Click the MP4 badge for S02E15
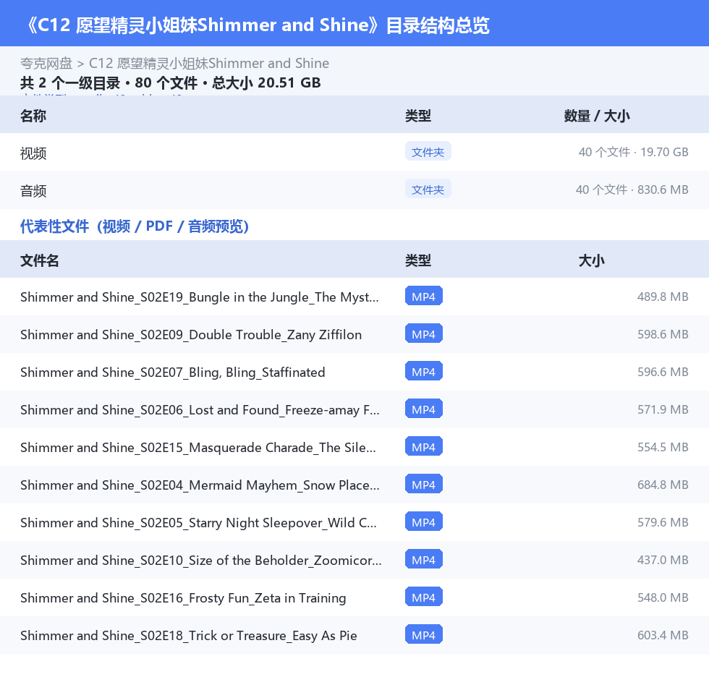709x677 pixels. pos(424,446)
